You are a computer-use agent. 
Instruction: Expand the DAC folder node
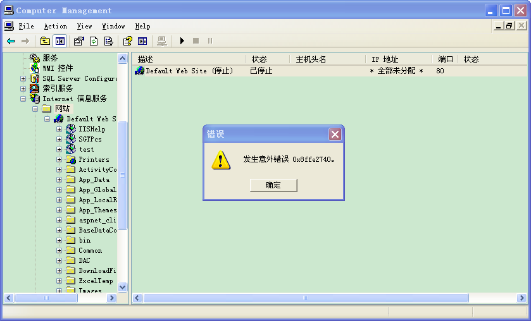(x=59, y=260)
